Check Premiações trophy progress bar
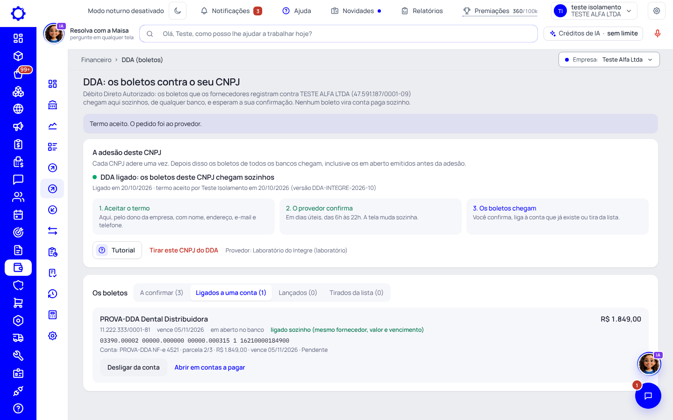This screenshot has height=420, width=673. 500,11
